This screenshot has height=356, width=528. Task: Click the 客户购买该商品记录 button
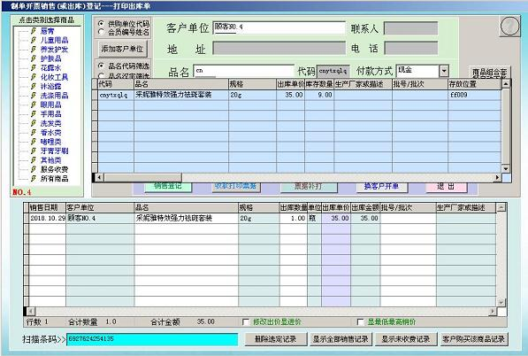click(474, 339)
